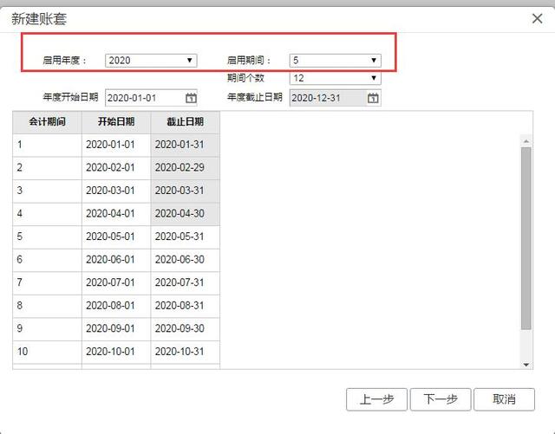Select start date cell 2020-05-01
555x434 pixels.
[116, 237]
